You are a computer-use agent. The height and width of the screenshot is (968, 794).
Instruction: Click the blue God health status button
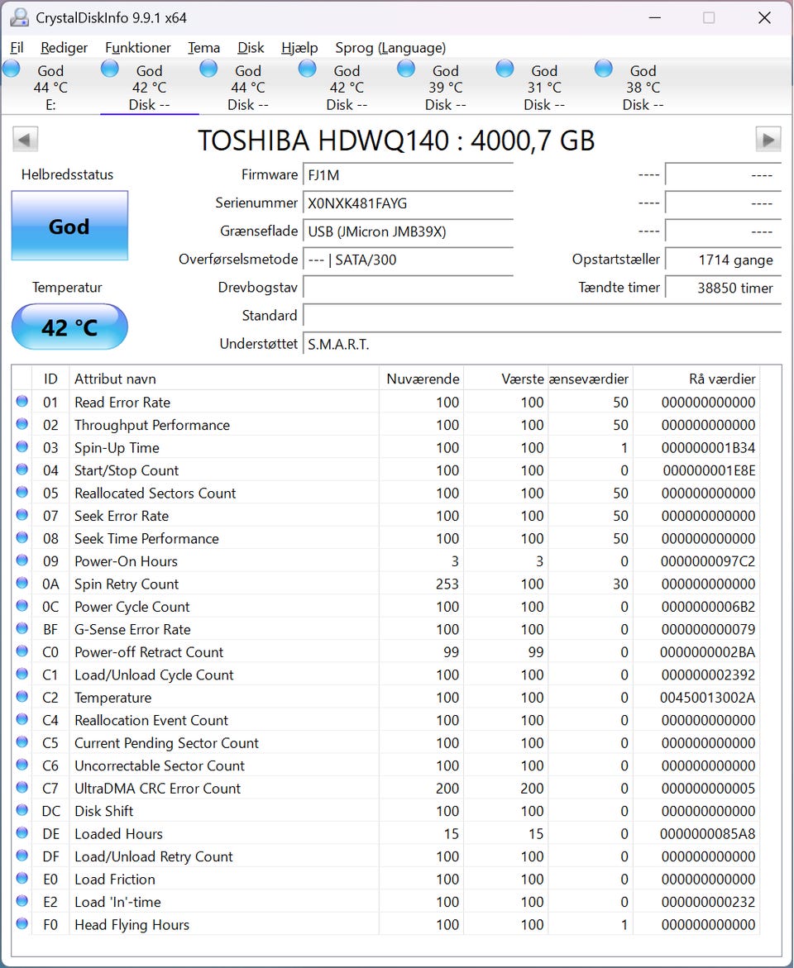(x=69, y=226)
